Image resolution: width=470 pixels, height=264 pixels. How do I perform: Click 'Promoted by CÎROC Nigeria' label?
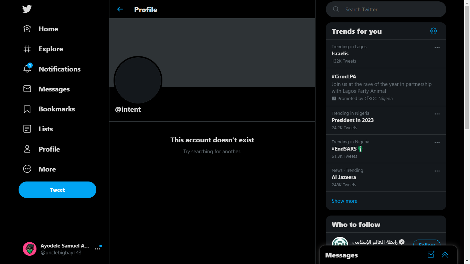[365, 98]
